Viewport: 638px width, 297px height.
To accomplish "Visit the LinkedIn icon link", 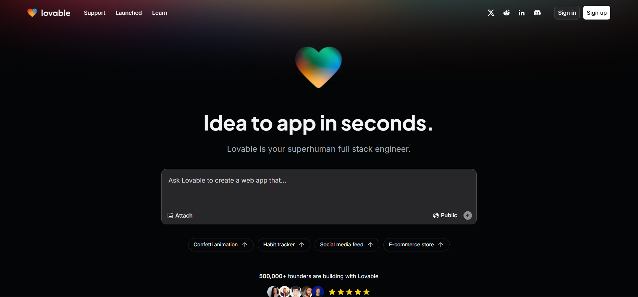I will (x=522, y=13).
